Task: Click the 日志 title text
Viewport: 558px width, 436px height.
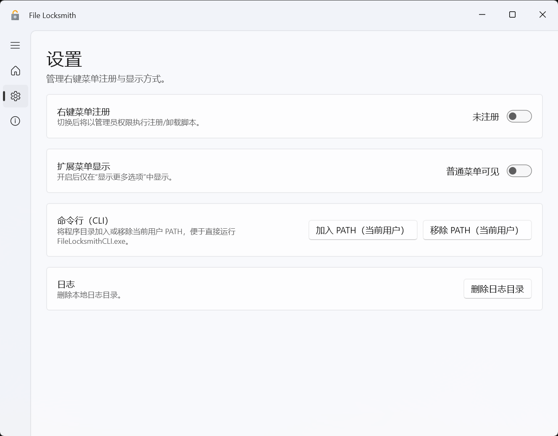Action: point(66,285)
